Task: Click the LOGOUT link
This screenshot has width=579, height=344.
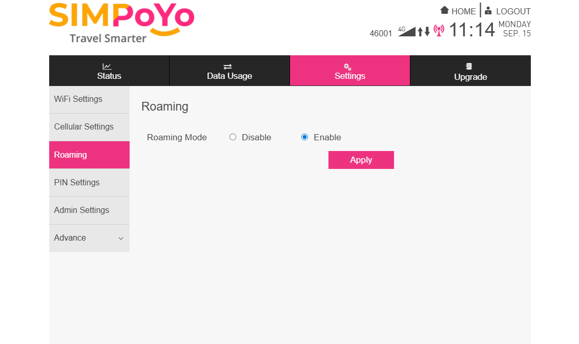Action: pyautogui.click(x=513, y=11)
